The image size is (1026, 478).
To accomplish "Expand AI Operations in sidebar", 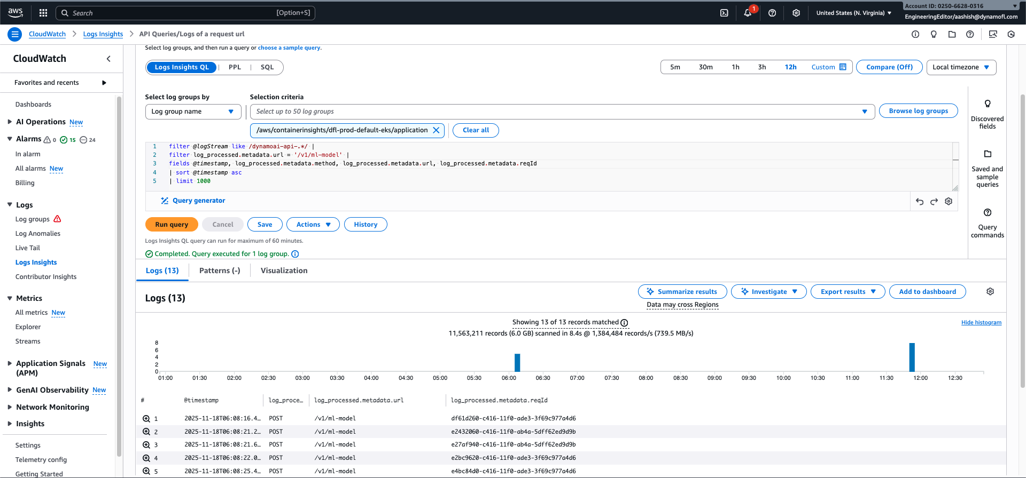I will [x=10, y=122].
